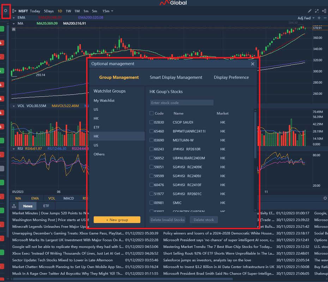
Task: Select My Watchlist group
Action: 117,100
